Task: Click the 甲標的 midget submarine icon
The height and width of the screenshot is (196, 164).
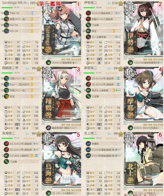Action: pos(88,144)
